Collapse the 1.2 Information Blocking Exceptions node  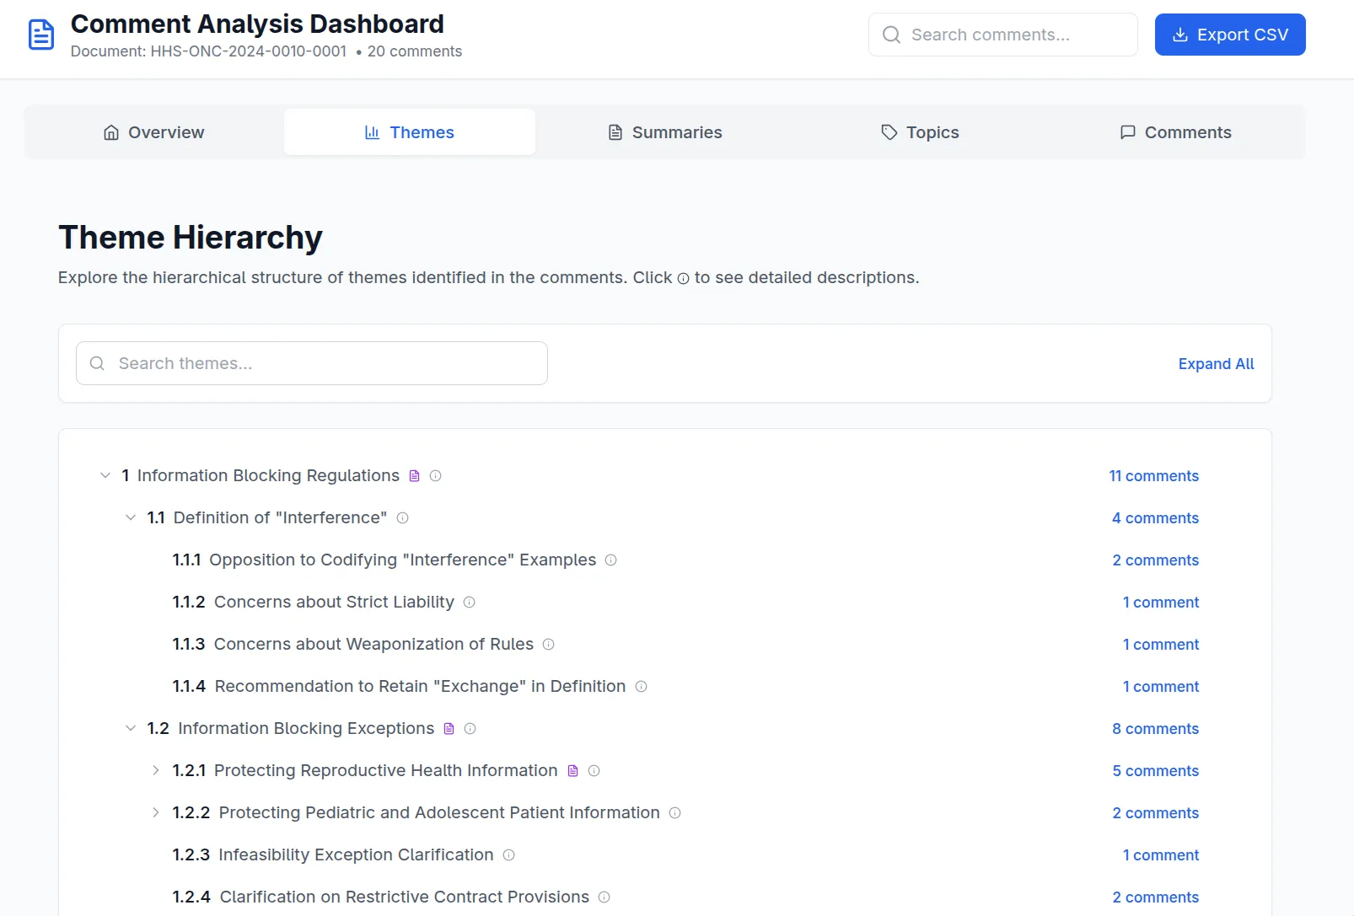pos(131,728)
